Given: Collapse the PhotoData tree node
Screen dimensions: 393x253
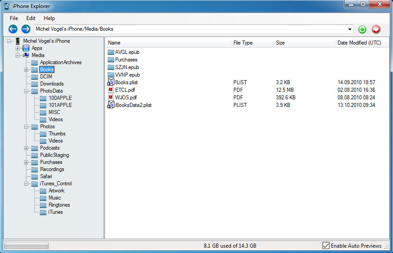Looking at the screenshot, I should click(x=26, y=91).
